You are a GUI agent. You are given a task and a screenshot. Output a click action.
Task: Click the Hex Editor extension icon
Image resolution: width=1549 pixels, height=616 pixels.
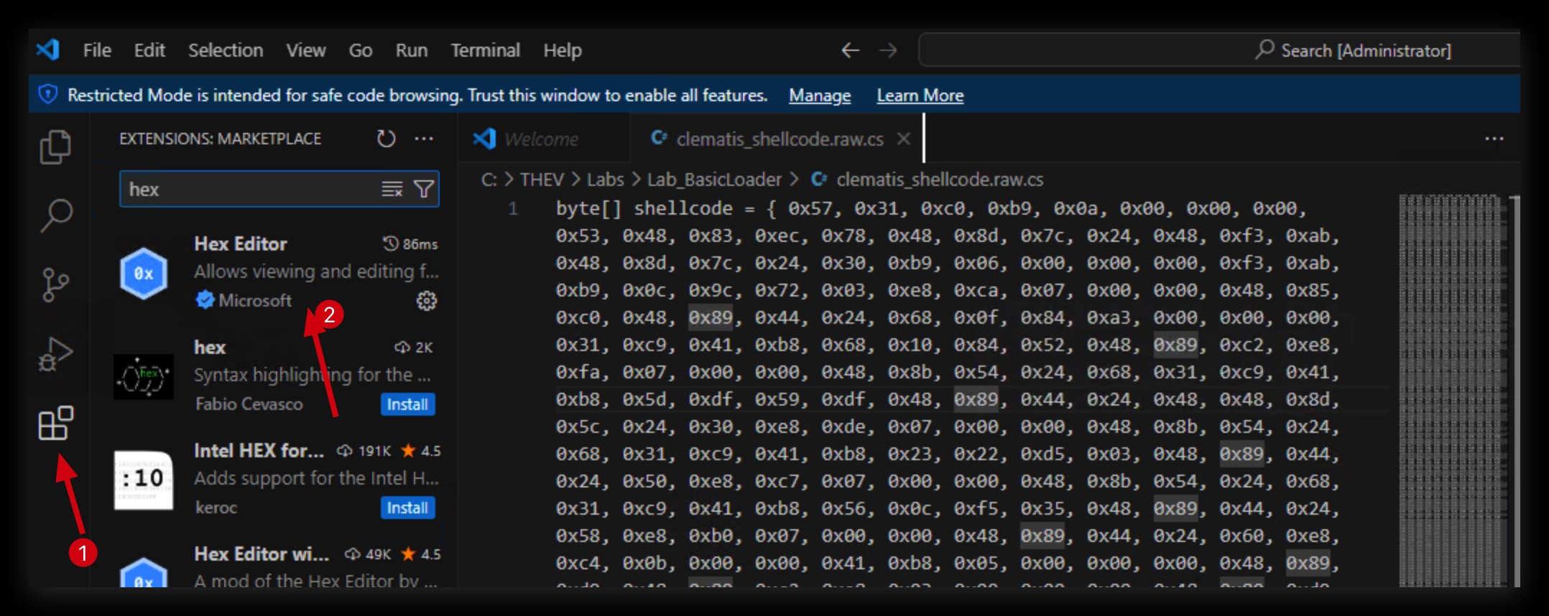point(144,273)
